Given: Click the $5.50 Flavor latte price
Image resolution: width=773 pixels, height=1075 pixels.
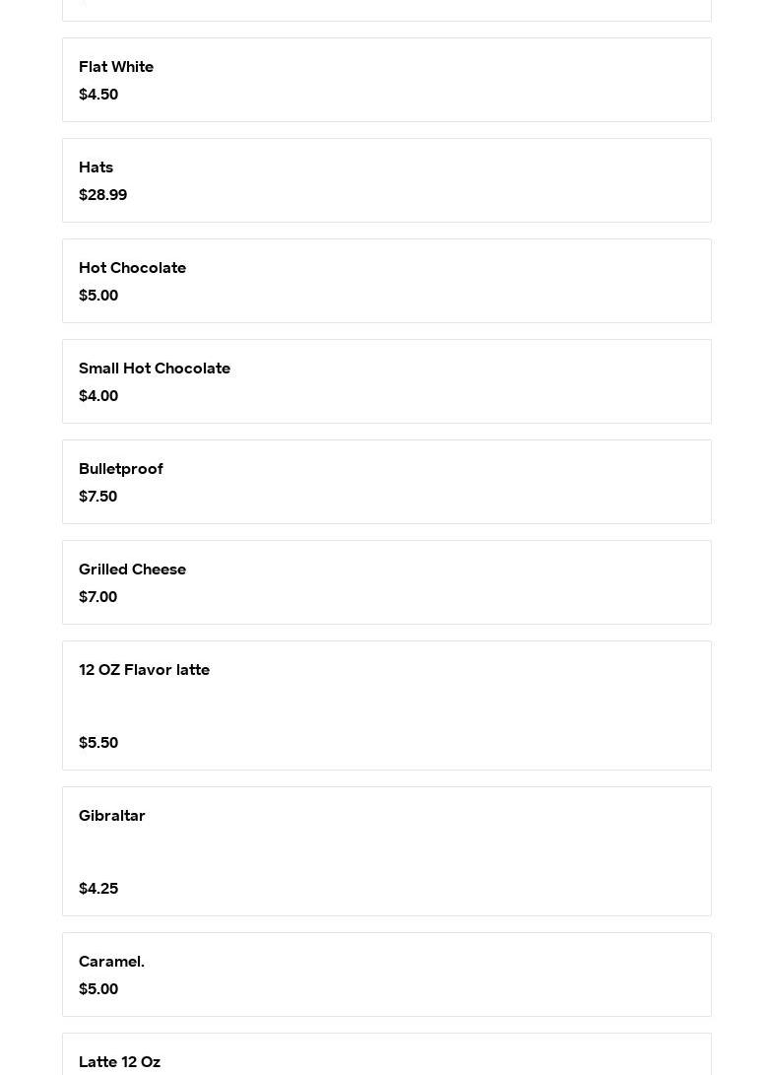Looking at the screenshot, I should pyautogui.click(x=98, y=743).
